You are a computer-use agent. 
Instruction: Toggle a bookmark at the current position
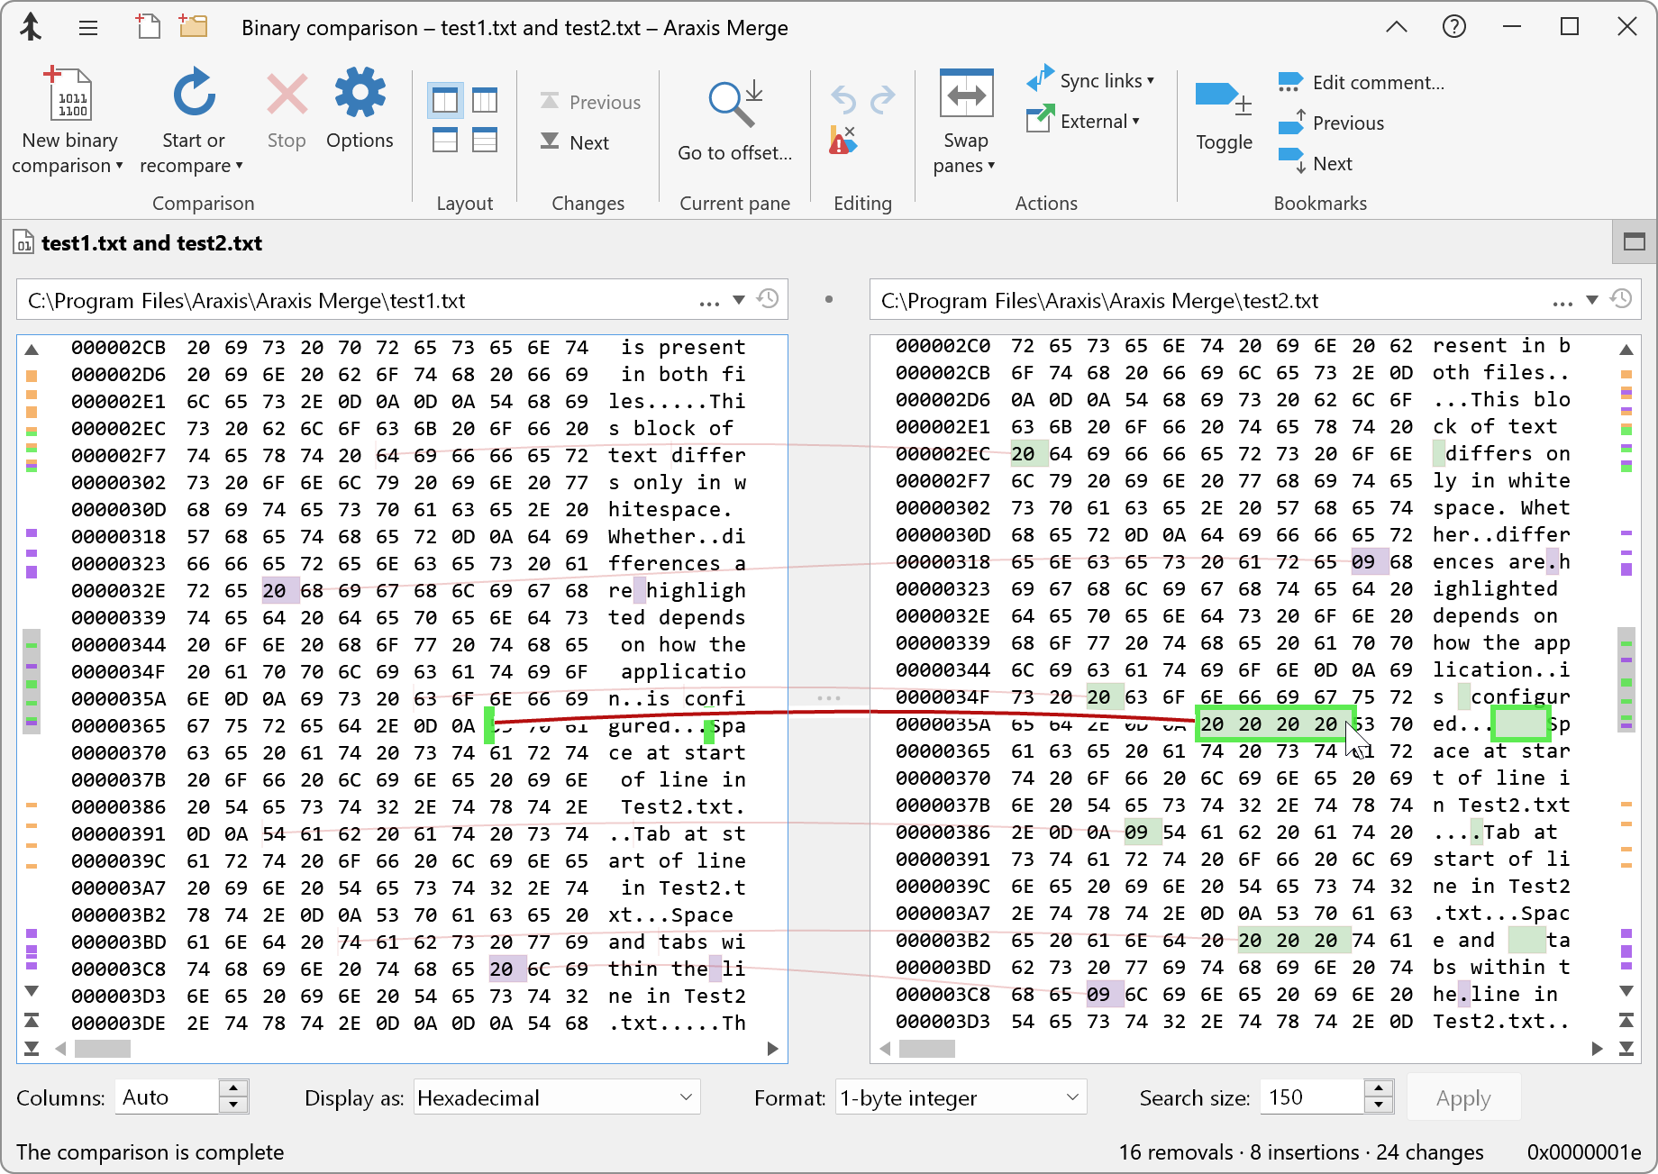[1222, 108]
